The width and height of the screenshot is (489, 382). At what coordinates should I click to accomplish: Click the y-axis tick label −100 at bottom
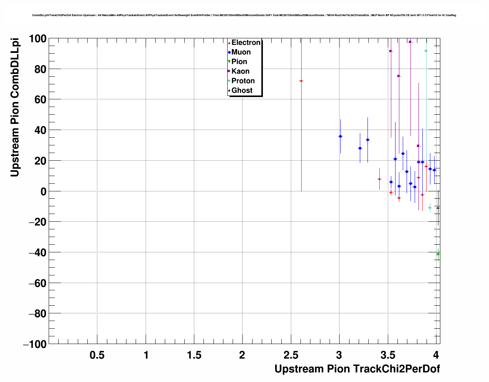[35, 344]
